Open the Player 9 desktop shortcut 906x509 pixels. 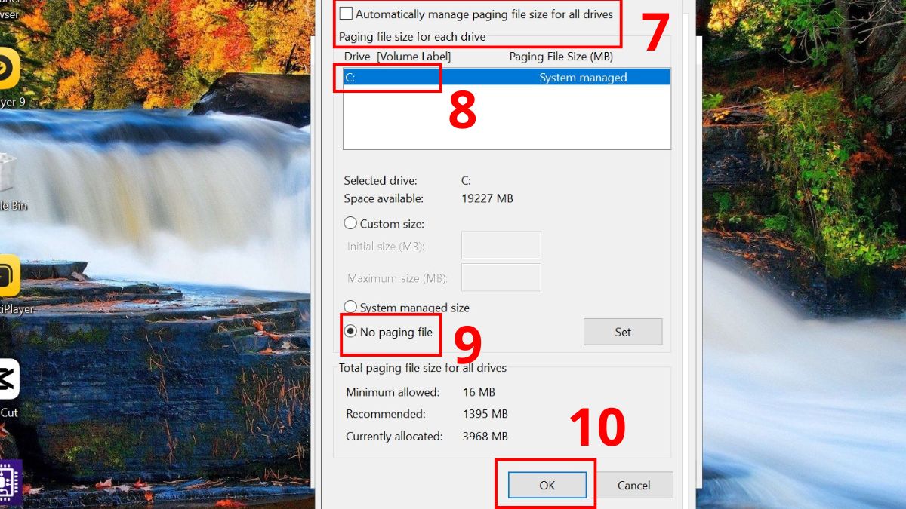pyautogui.click(x=8, y=68)
